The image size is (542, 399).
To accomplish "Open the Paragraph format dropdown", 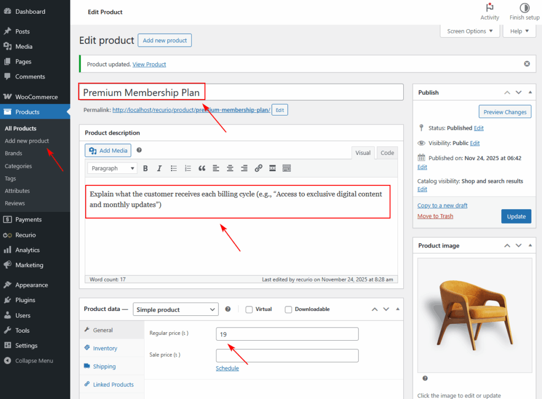I will coord(112,168).
